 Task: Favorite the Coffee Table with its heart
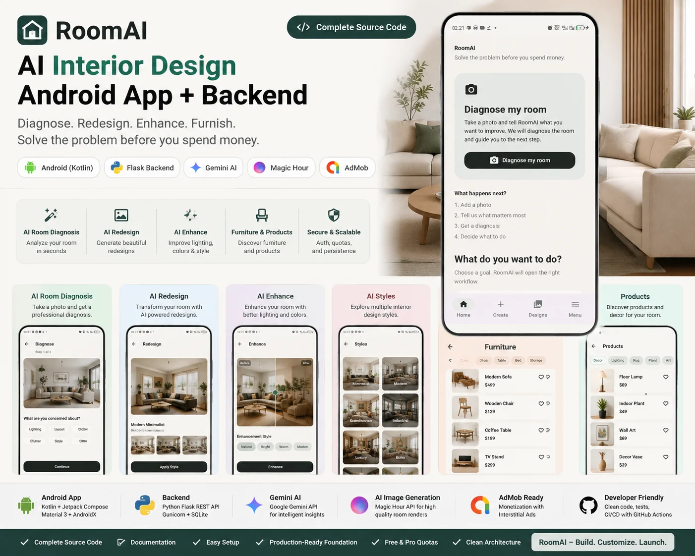point(541,430)
